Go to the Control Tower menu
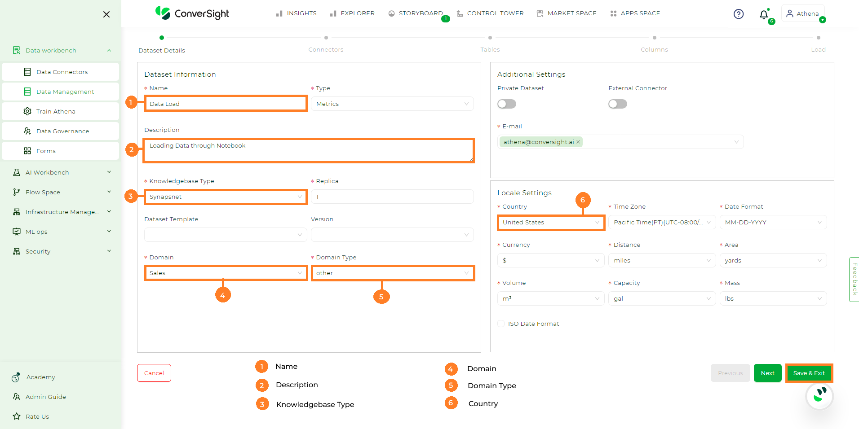This screenshot has width=859, height=429. 490,13
